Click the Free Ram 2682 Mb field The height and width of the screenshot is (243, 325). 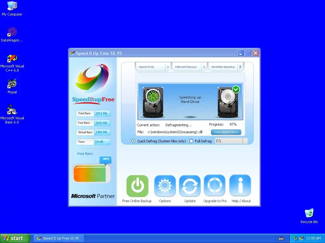tap(93, 123)
